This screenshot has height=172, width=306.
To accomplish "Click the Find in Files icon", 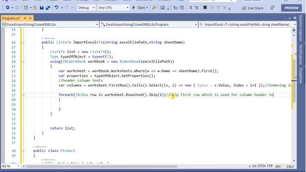I will point(154,8).
